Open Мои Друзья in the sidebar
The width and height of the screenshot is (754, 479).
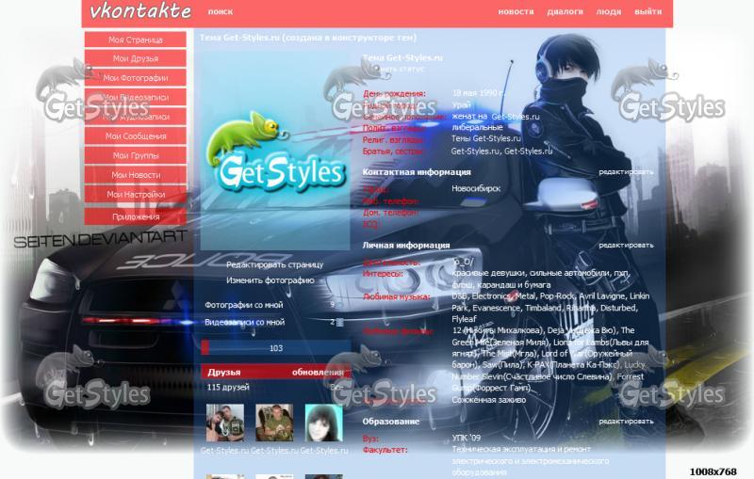(135, 58)
